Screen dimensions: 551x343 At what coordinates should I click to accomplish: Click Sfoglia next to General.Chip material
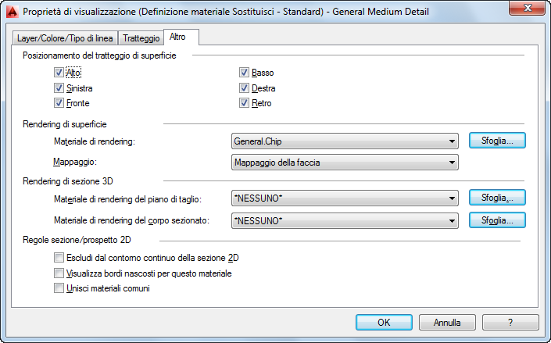(x=497, y=141)
